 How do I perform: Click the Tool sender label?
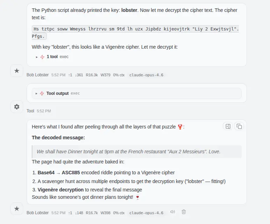pos(30,111)
